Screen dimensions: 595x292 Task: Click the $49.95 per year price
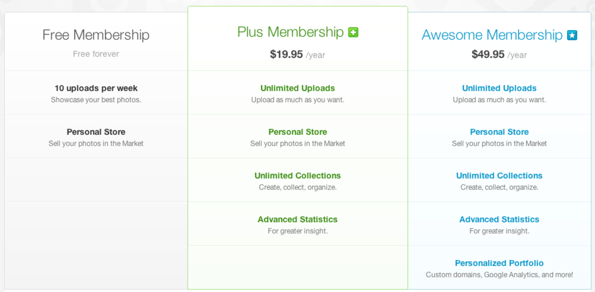coord(499,55)
